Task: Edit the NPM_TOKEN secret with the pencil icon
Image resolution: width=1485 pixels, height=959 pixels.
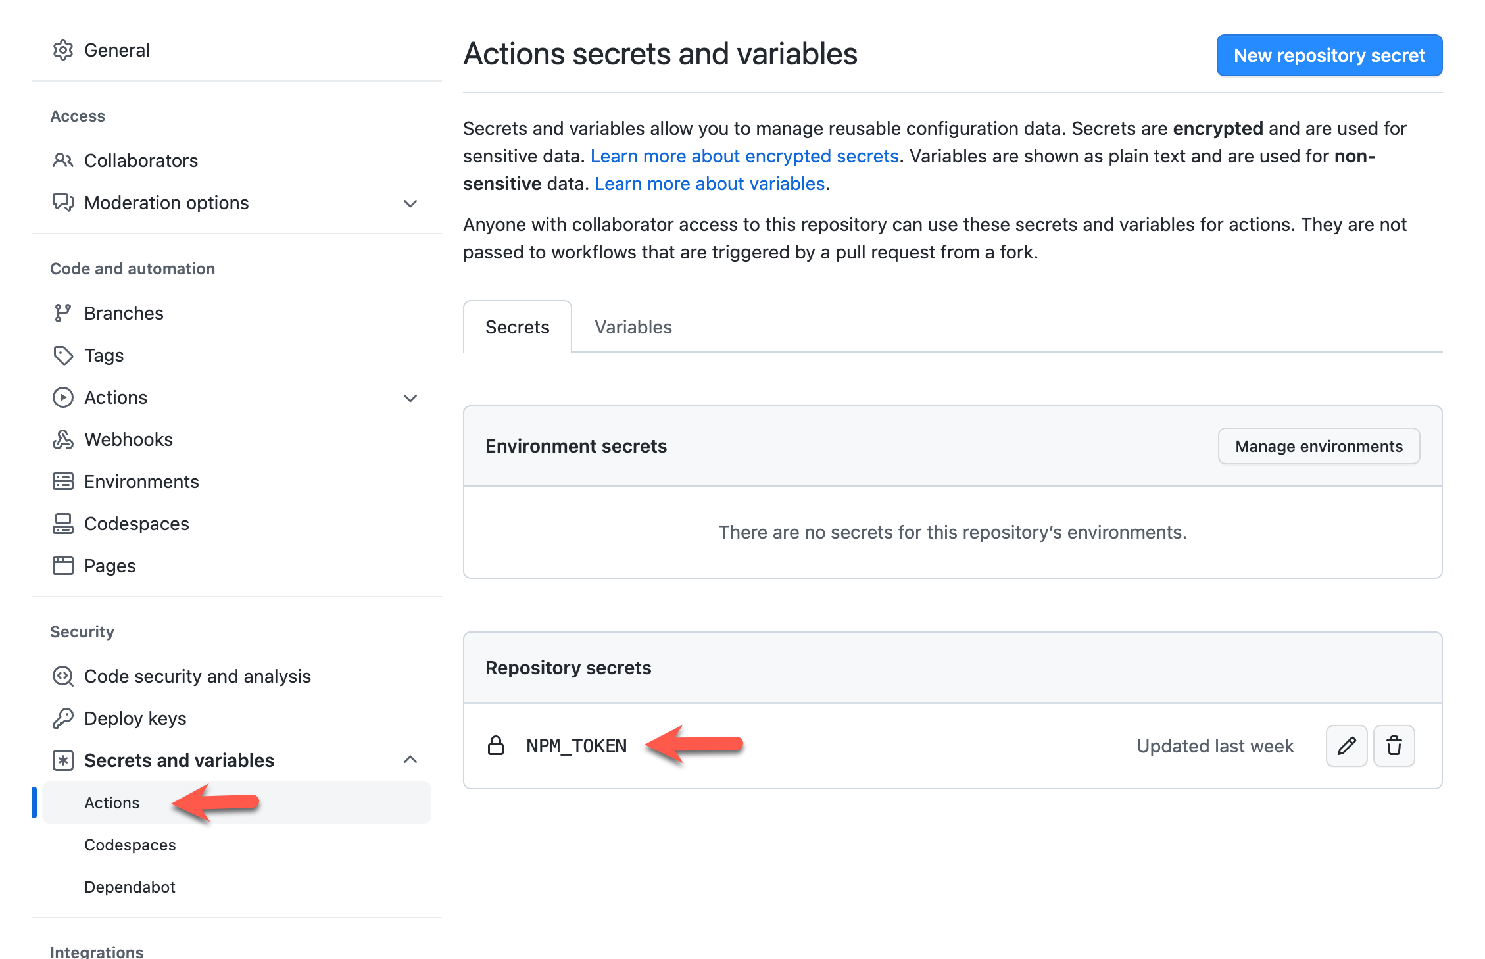Action: pyautogui.click(x=1346, y=746)
